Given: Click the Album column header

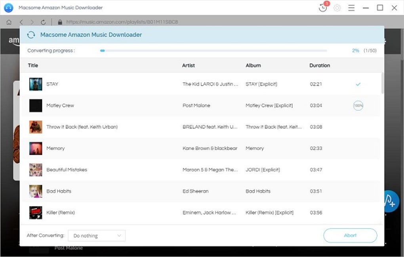Looking at the screenshot, I should pyautogui.click(x=253, y=66).
